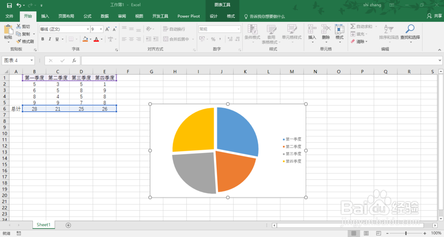
Task: Select the Sheet1 tab
Action: click(44, 225)
